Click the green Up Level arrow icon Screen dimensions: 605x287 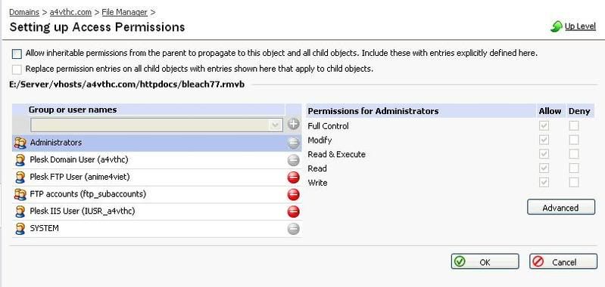(x=556, y=27)
